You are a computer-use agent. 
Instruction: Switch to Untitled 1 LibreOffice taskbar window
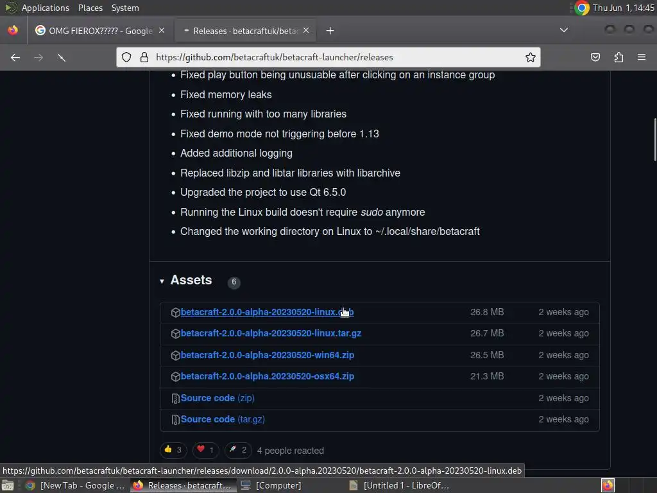(399, 485)
